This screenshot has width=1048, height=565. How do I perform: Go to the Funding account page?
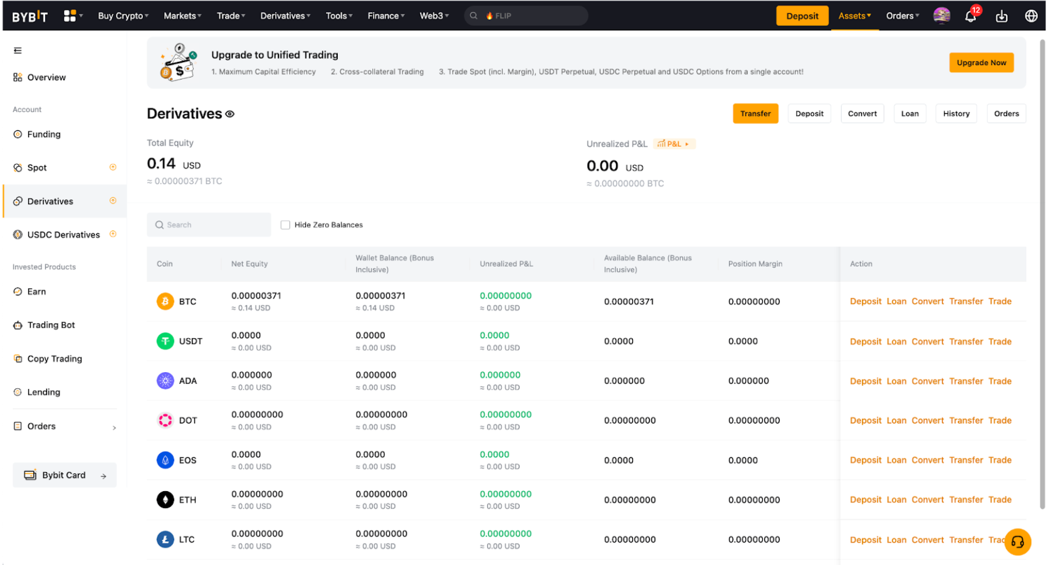click(44, 134)
